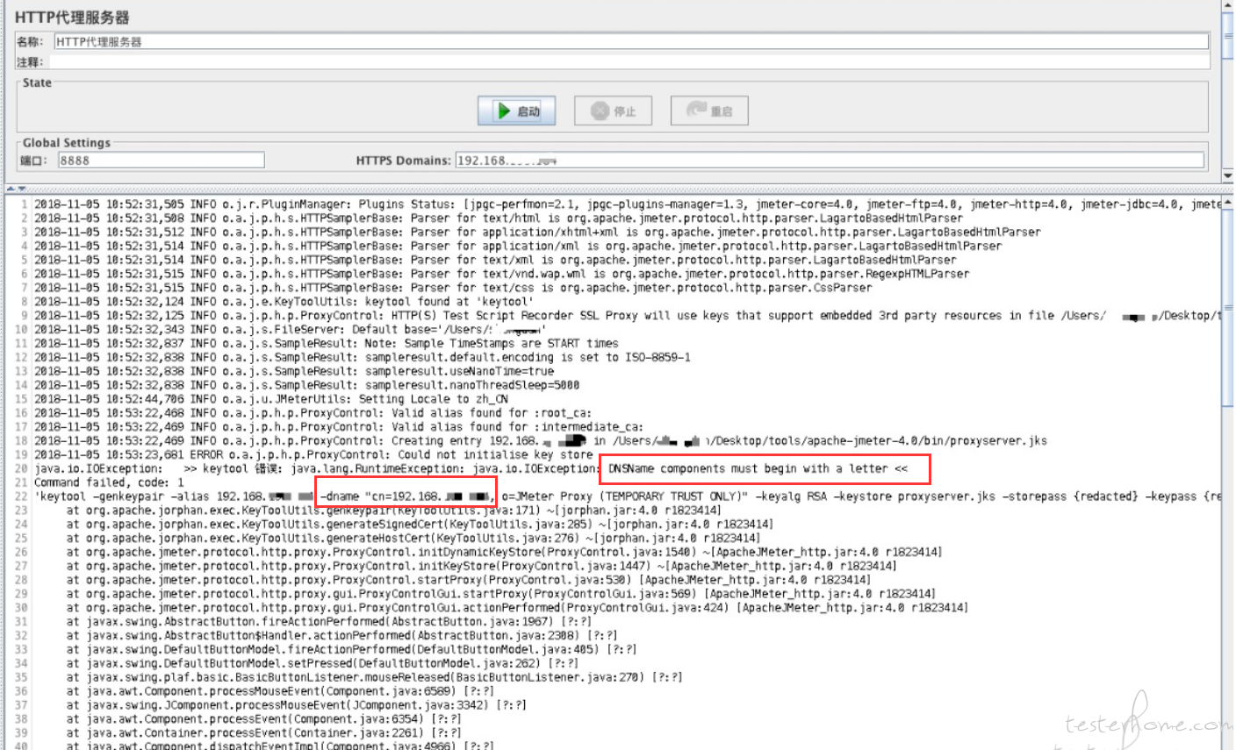This screenshot has height=750, width=1236.
Task: Select the sampleresult.default.encoding ISO-8859-1 line
Action: click(363, 357)
